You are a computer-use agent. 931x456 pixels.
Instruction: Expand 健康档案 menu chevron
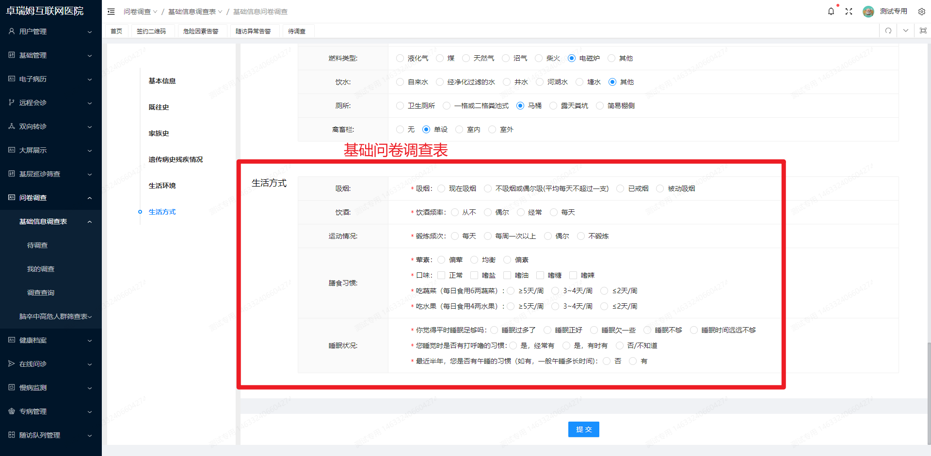(90, 340)
